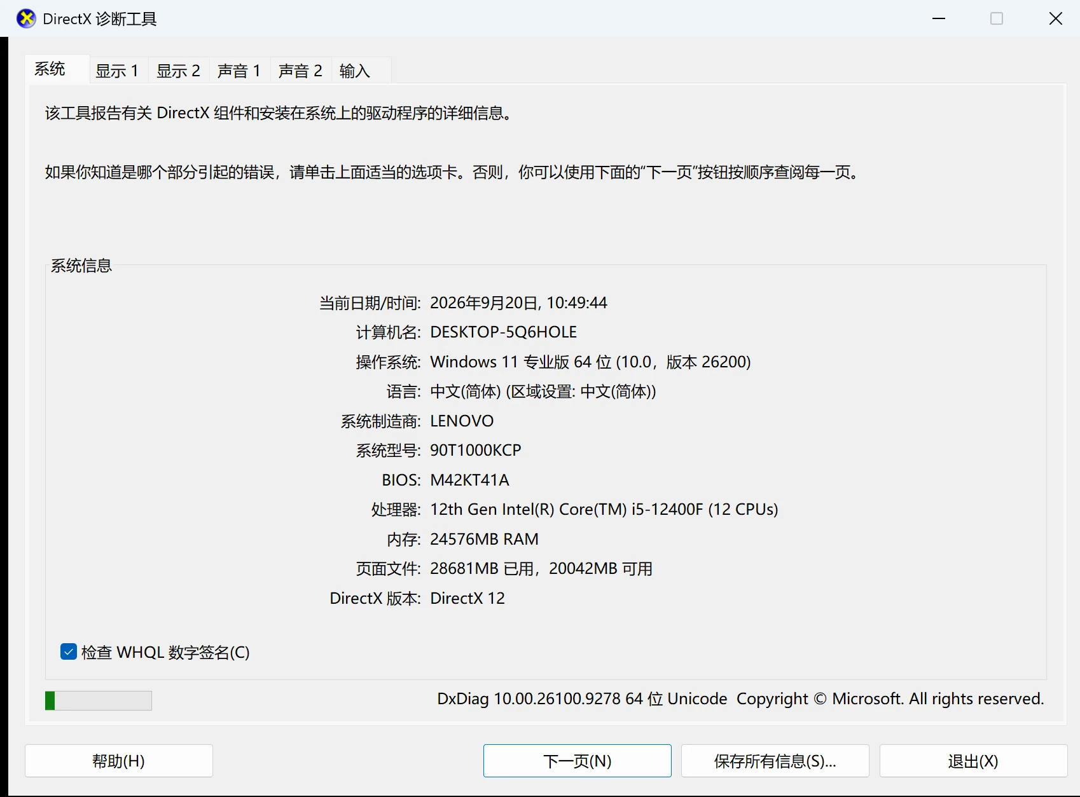Viewport: 1080px width, 797px height.
Task: Click the 页面文件 label
Action: pos(389,568)
